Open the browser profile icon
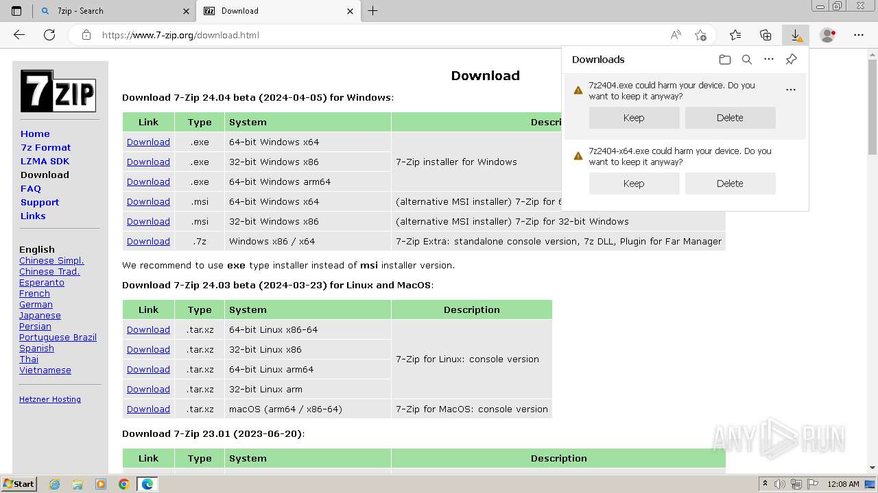878x493 pixels. [x=828, y=35]
